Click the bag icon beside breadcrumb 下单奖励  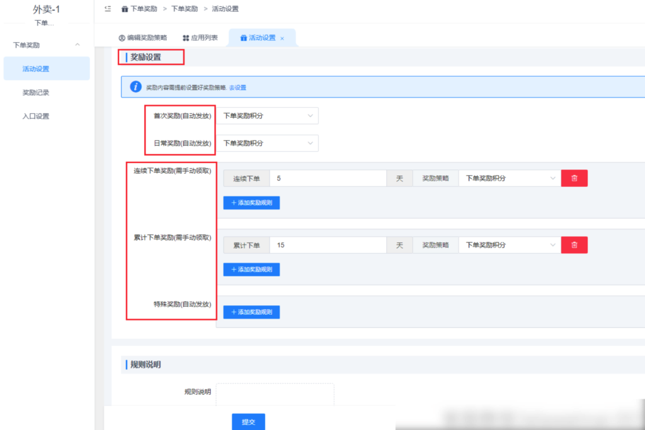(123, 9)
